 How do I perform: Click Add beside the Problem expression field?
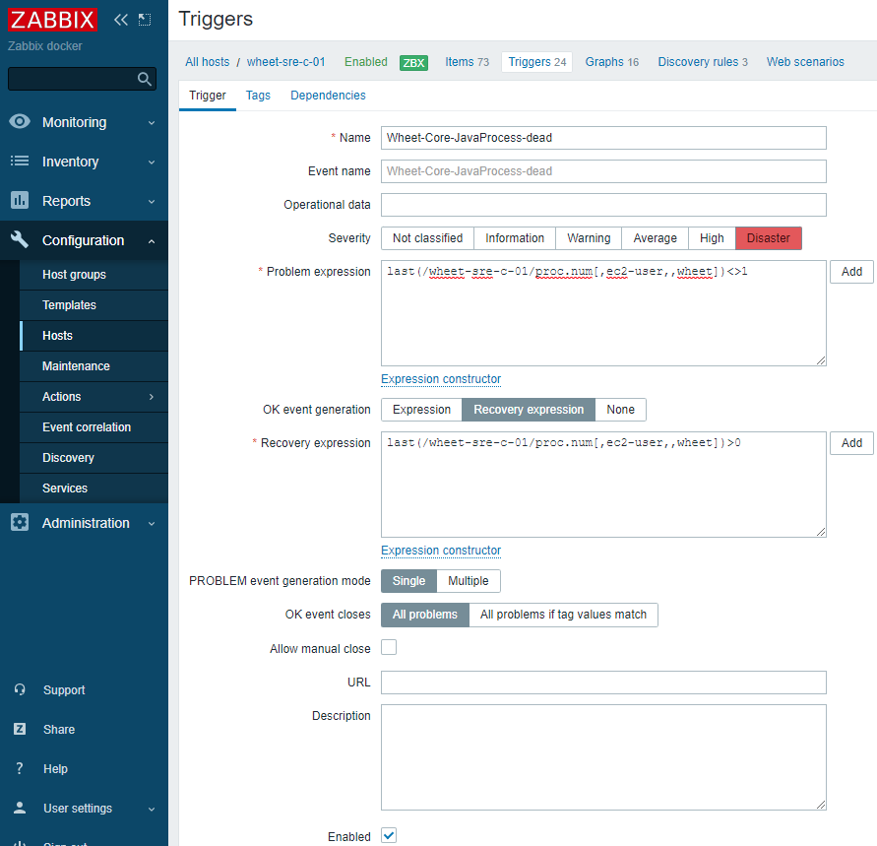tap(850, 271)
